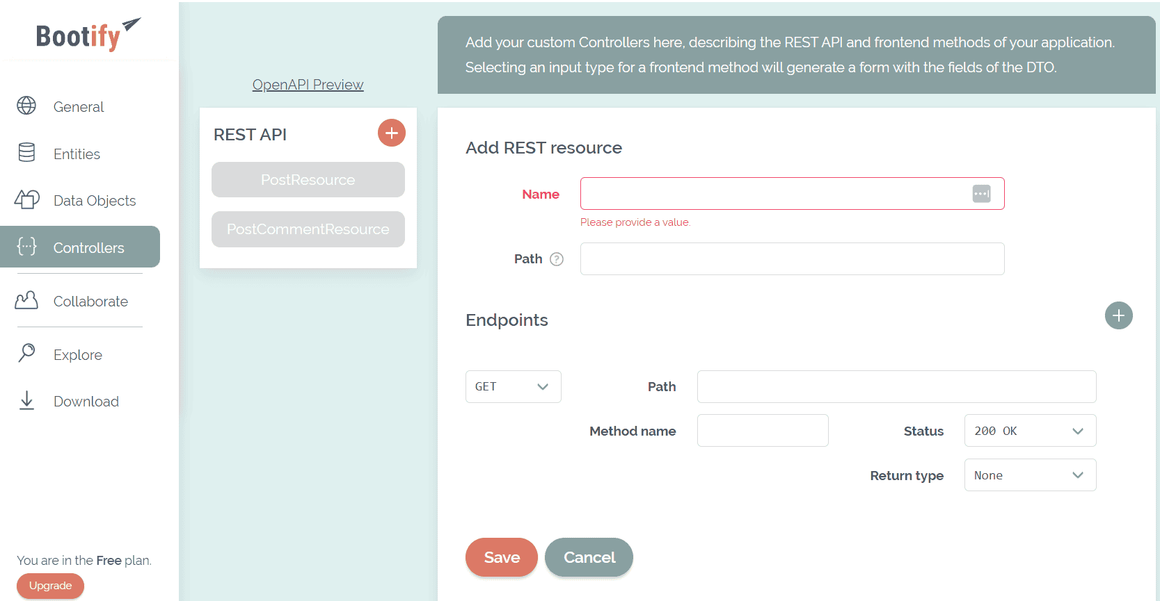The height and width of the screenshot is (601, 1160).
Task: Click the autofill icon in Name field
Action: pyautogui.click(x=981, y=194)
